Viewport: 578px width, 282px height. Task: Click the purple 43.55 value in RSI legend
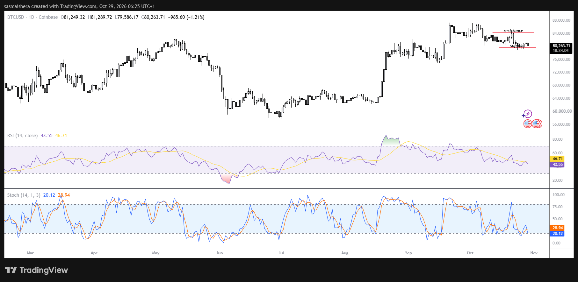(47, 136)
